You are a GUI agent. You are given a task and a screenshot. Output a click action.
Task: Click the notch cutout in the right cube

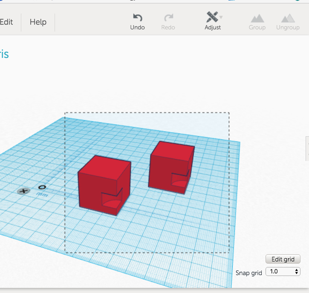(x=180, y=180)
